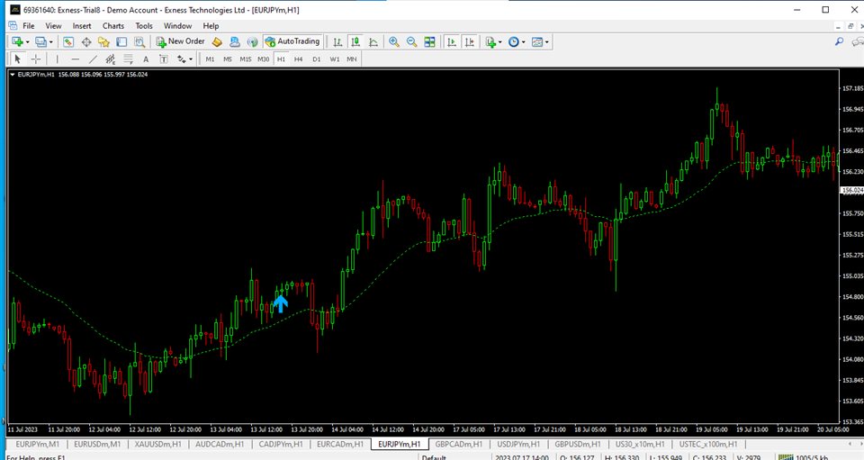Tile chart windows with the grid icon
This screenshot has width=864, height=460.
430,42
